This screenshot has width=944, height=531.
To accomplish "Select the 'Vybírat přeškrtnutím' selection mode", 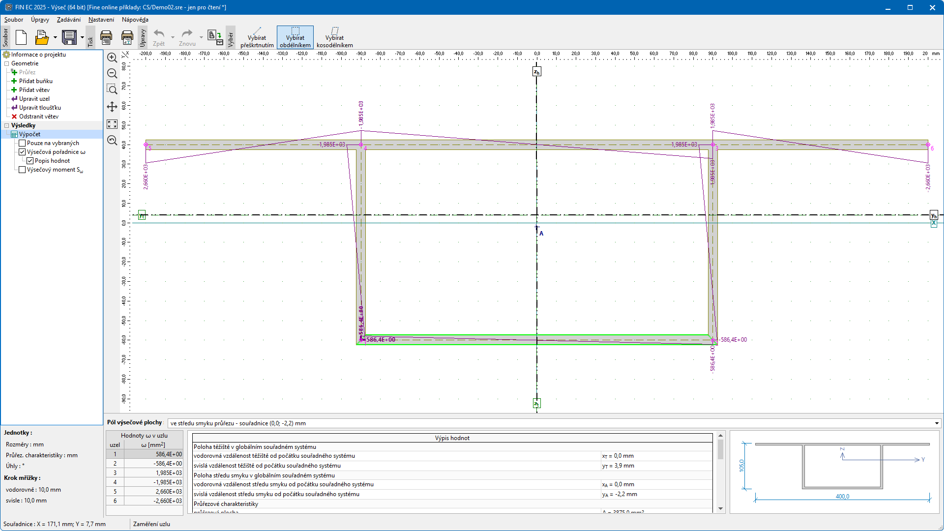I will (257, 37).
